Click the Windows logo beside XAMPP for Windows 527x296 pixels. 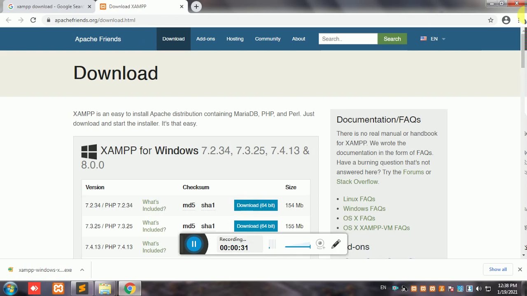pos(89,151)
